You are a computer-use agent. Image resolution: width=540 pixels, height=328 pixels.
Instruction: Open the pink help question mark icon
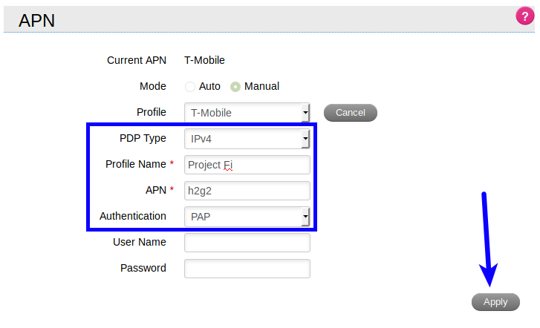[525, 16]
